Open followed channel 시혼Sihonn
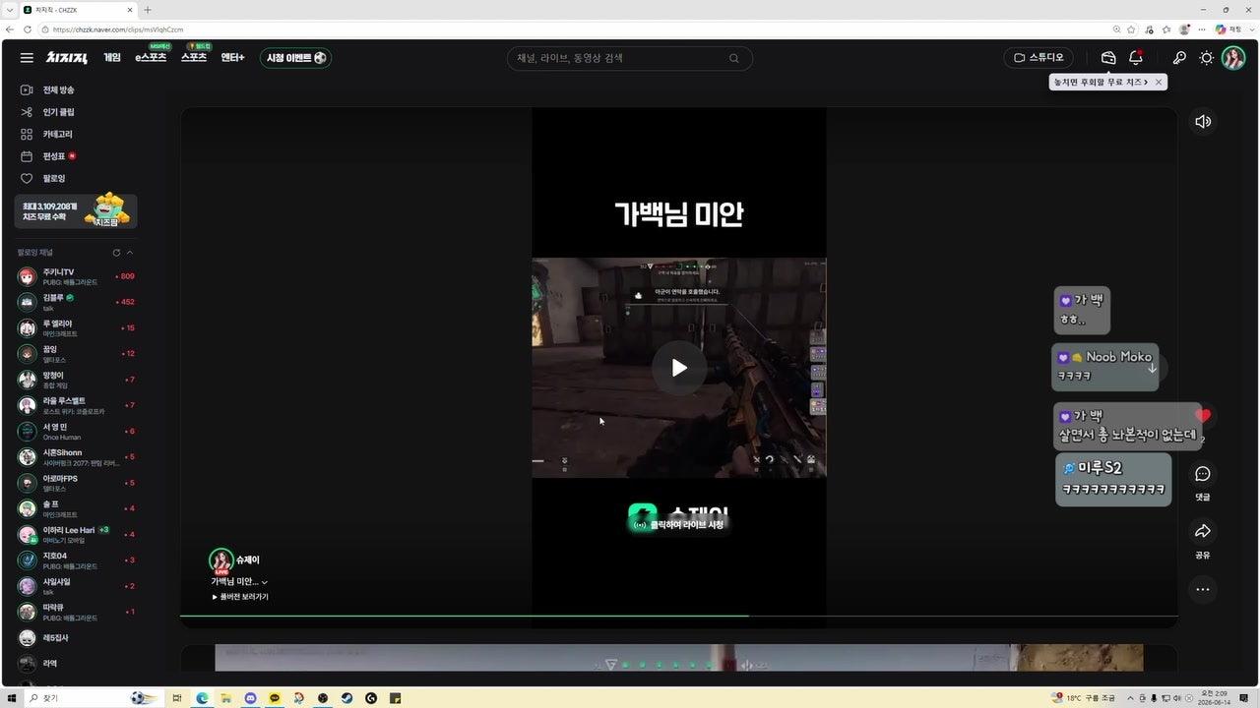The height and width of the screenshot is (708, 1260). pyautogui.click(x=77, y=456)
